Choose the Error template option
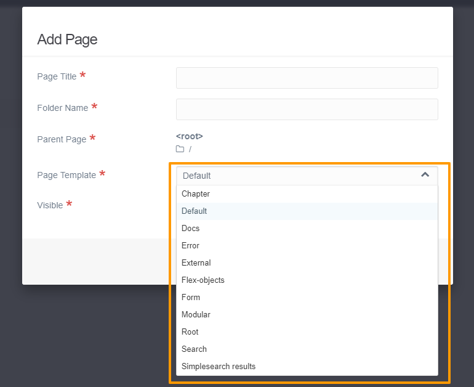474x387 pixels. (x=307, y=246)
